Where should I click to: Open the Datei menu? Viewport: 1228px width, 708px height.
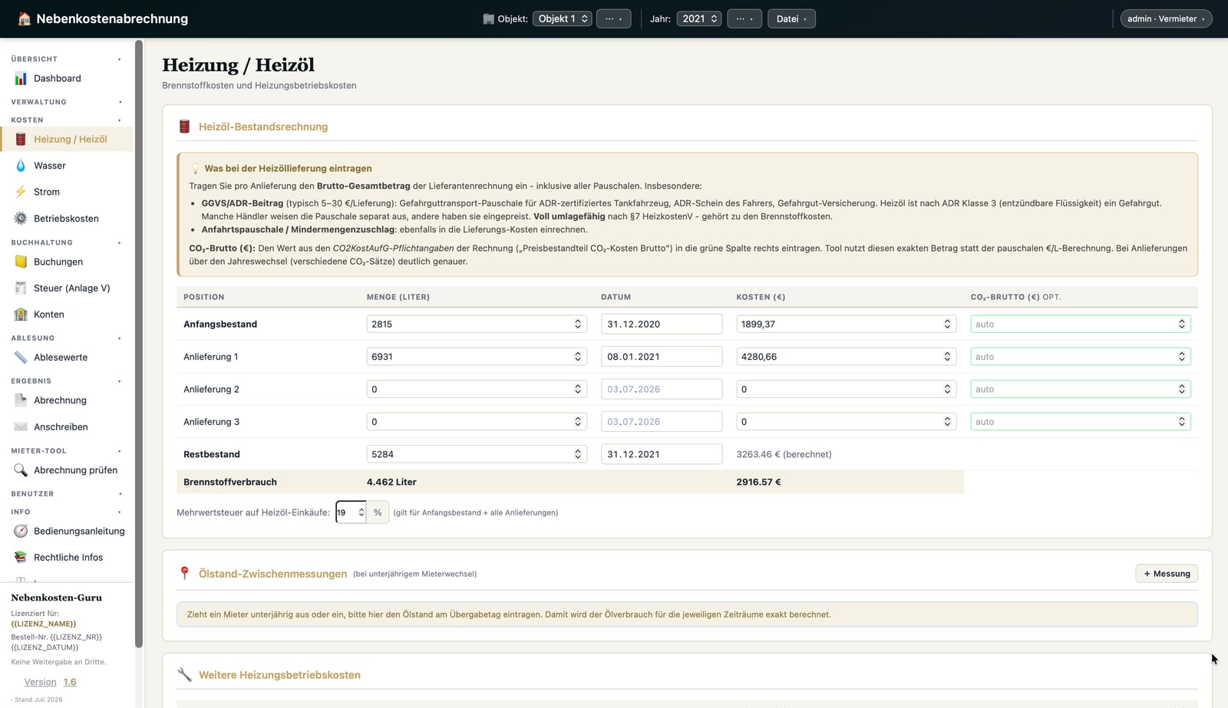pyautogui.click(x=791, y=18)
